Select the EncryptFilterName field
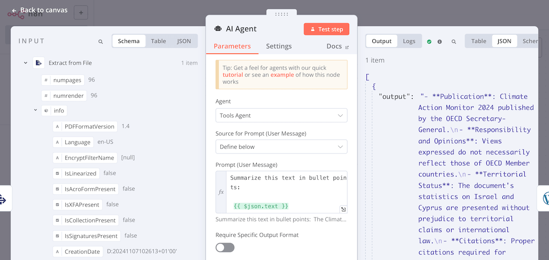Image resolution: width=549 pixels, height=260 pixels. click(x=85, y=158)
